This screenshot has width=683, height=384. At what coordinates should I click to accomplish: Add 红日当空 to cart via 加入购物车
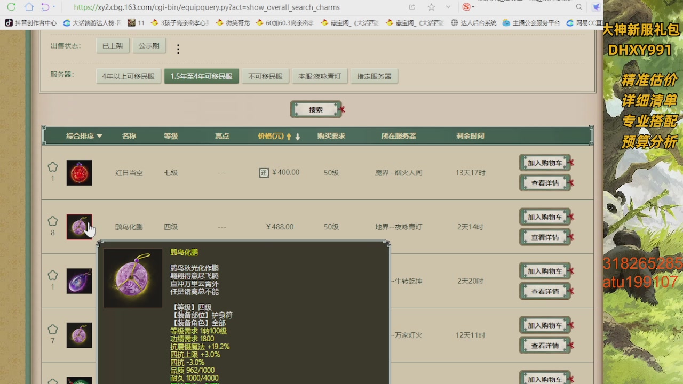[x=545, y=163]
